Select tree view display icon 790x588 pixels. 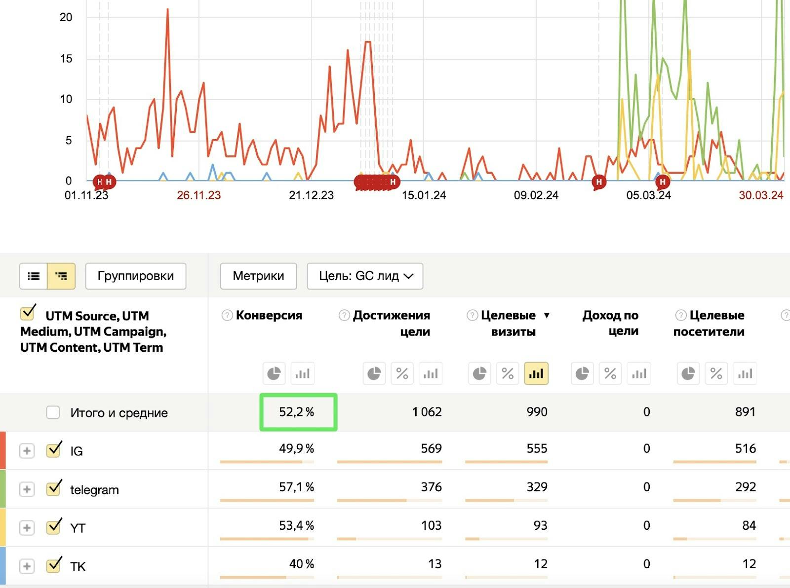click(61, 276)
